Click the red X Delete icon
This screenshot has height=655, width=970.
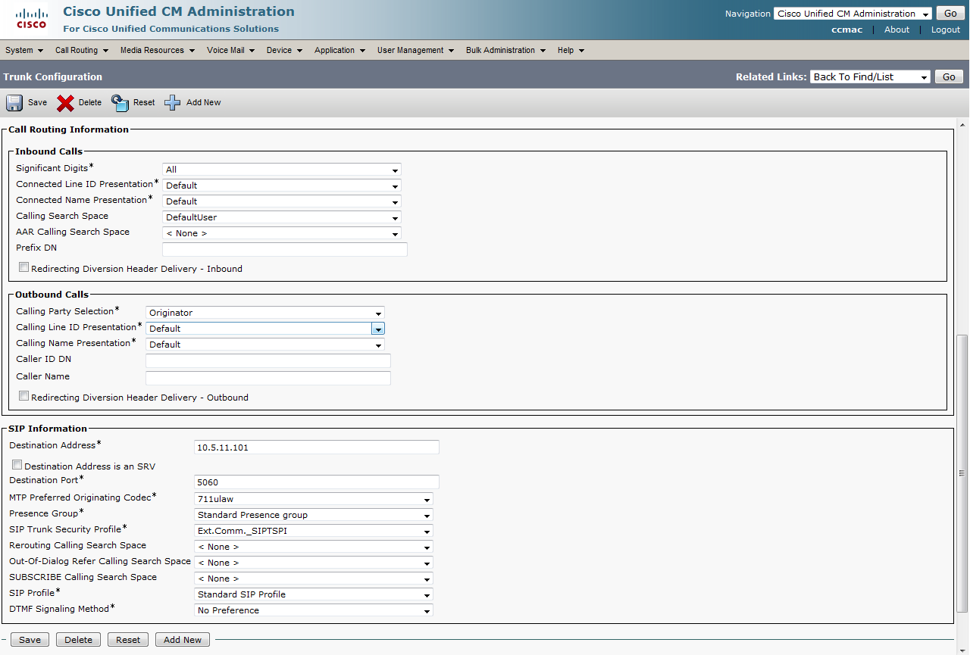66,103
